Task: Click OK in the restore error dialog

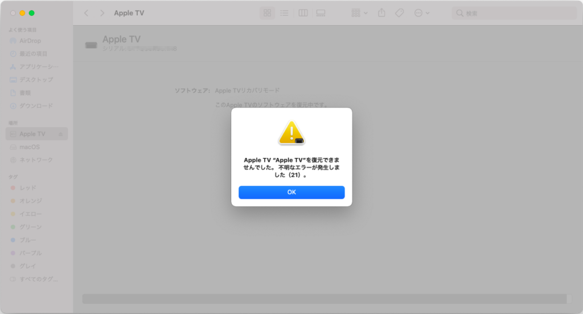Action: pos(291,193)
